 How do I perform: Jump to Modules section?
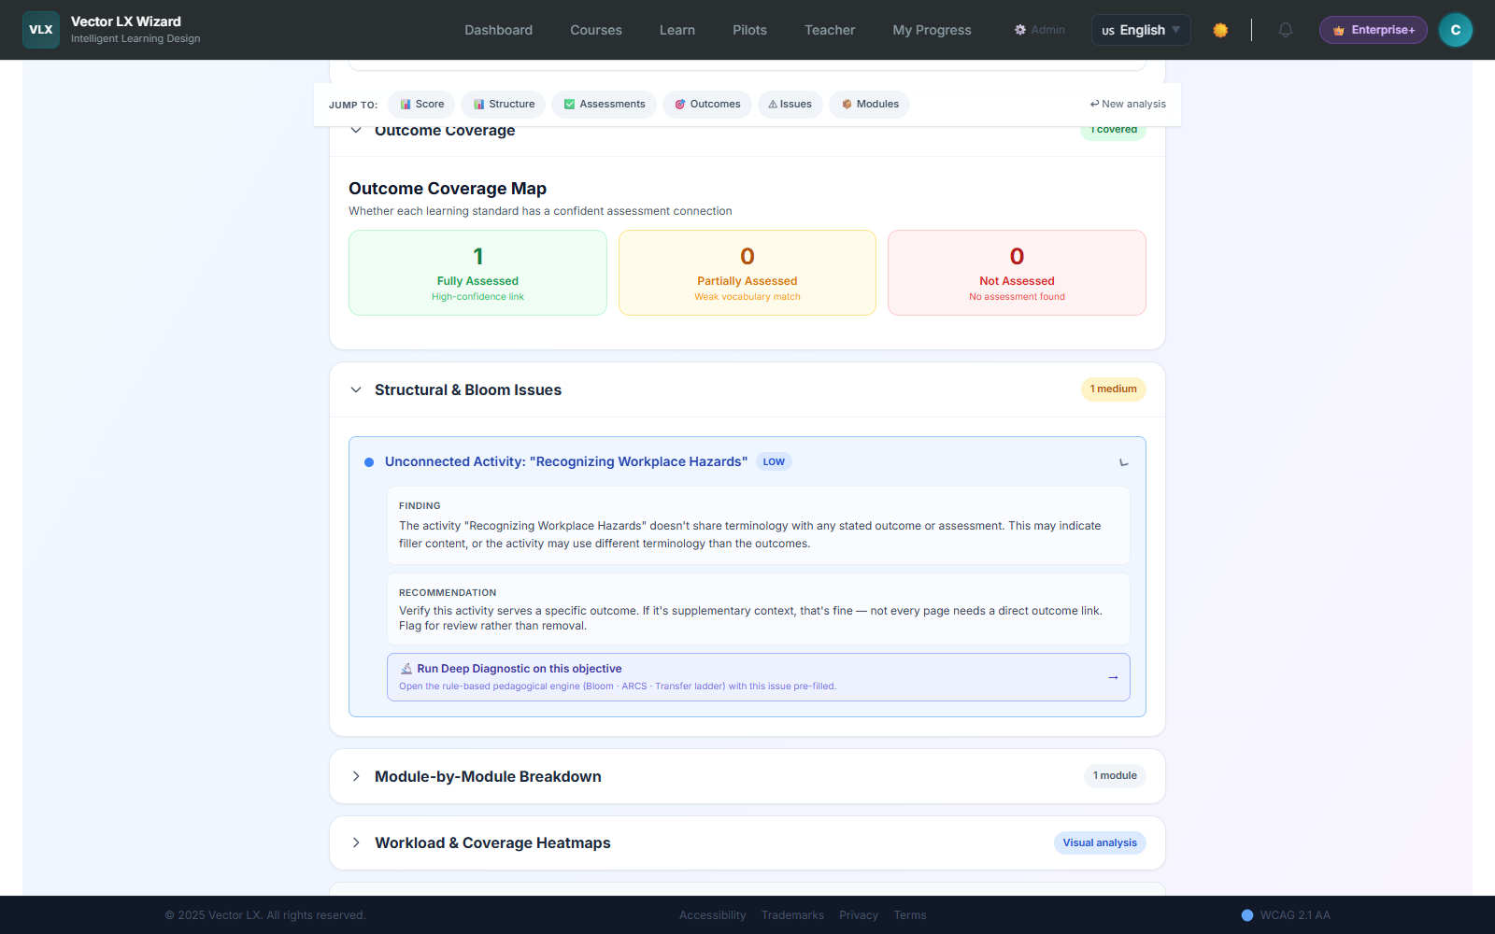click(x=869, y=105)
